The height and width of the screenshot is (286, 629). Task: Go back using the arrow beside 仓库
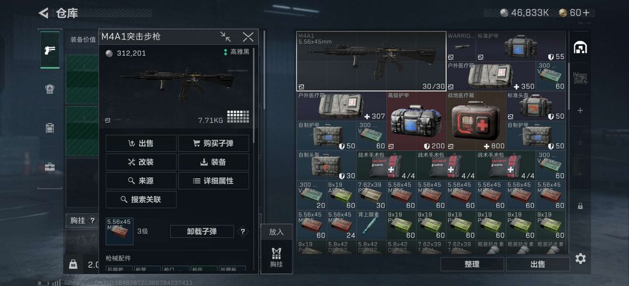[x=43, y=13]
